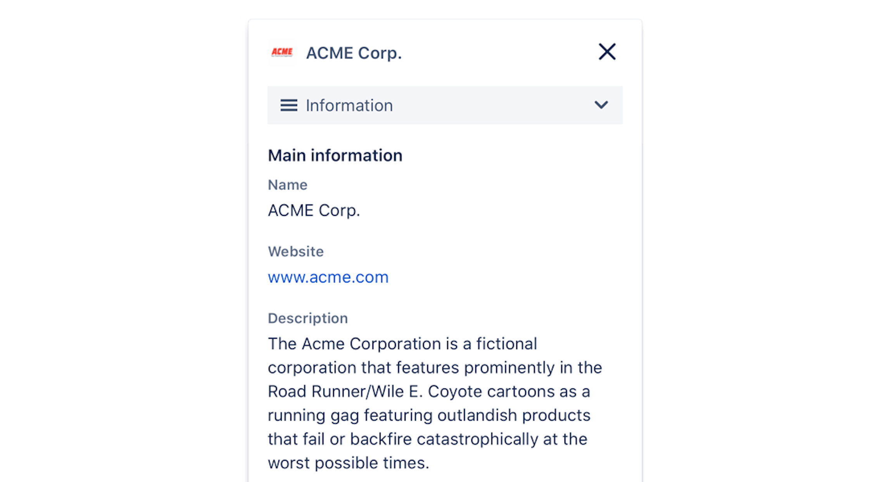
Task: Click the hamburger lines icon beside Information
Action: tap(289, 105)
